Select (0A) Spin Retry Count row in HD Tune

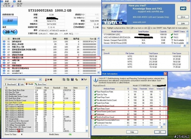[42, 103]
